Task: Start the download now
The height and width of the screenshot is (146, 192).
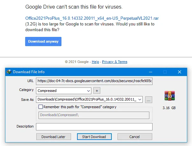Action: click(x=94, y=137)
